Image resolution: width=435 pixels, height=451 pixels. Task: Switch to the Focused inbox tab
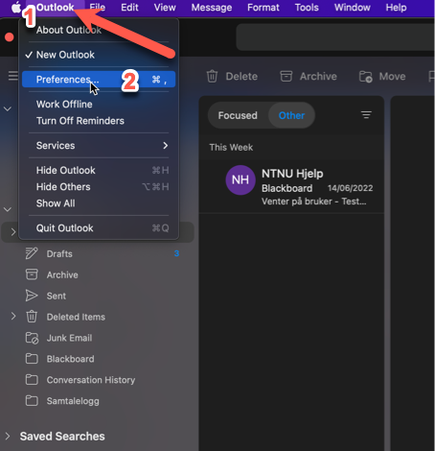pos(238,115)
